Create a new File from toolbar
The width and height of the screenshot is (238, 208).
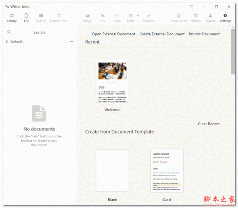[x=26, y=18]
